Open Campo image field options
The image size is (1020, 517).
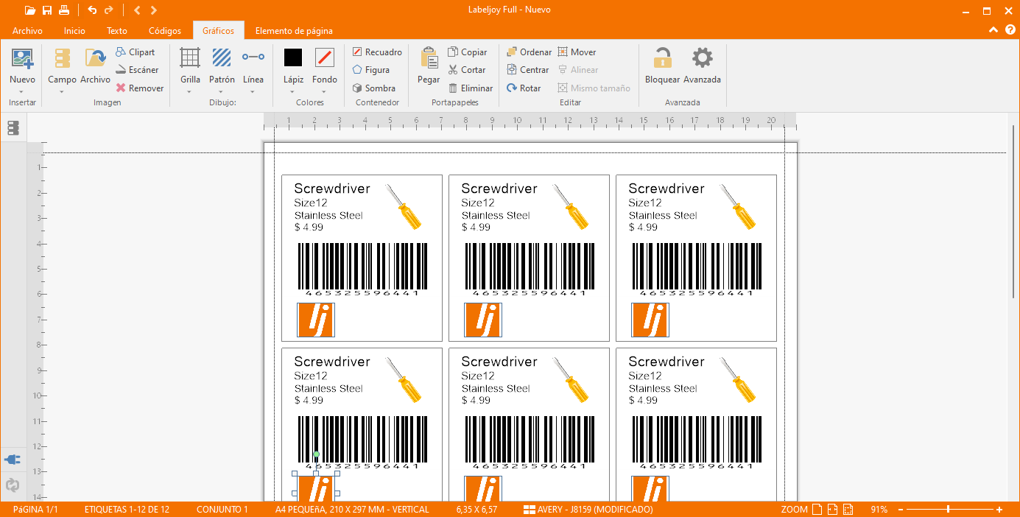tap(63, 66)
